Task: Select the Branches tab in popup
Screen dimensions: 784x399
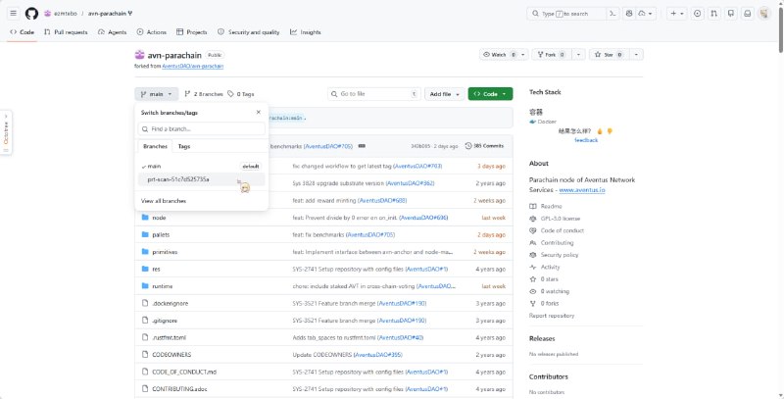Action: [155, 146]
